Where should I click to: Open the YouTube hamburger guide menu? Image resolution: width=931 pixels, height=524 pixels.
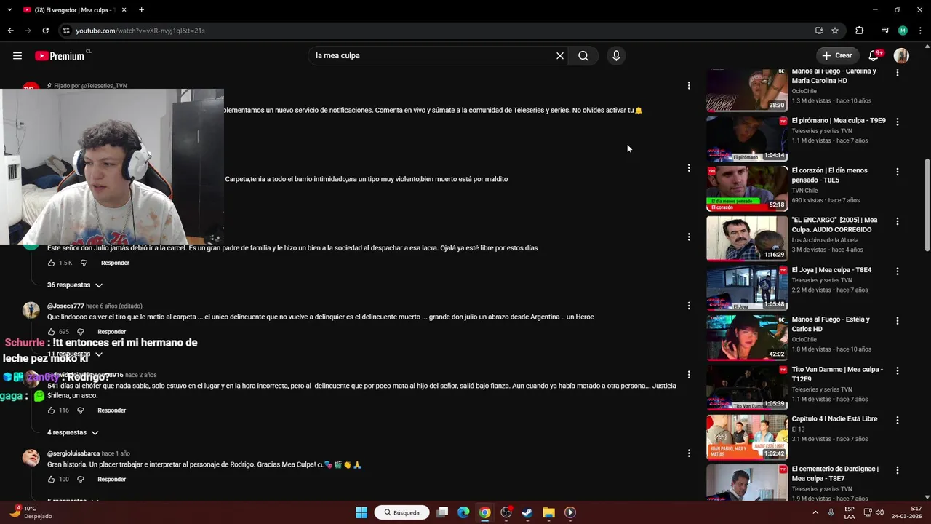point(17,55)
